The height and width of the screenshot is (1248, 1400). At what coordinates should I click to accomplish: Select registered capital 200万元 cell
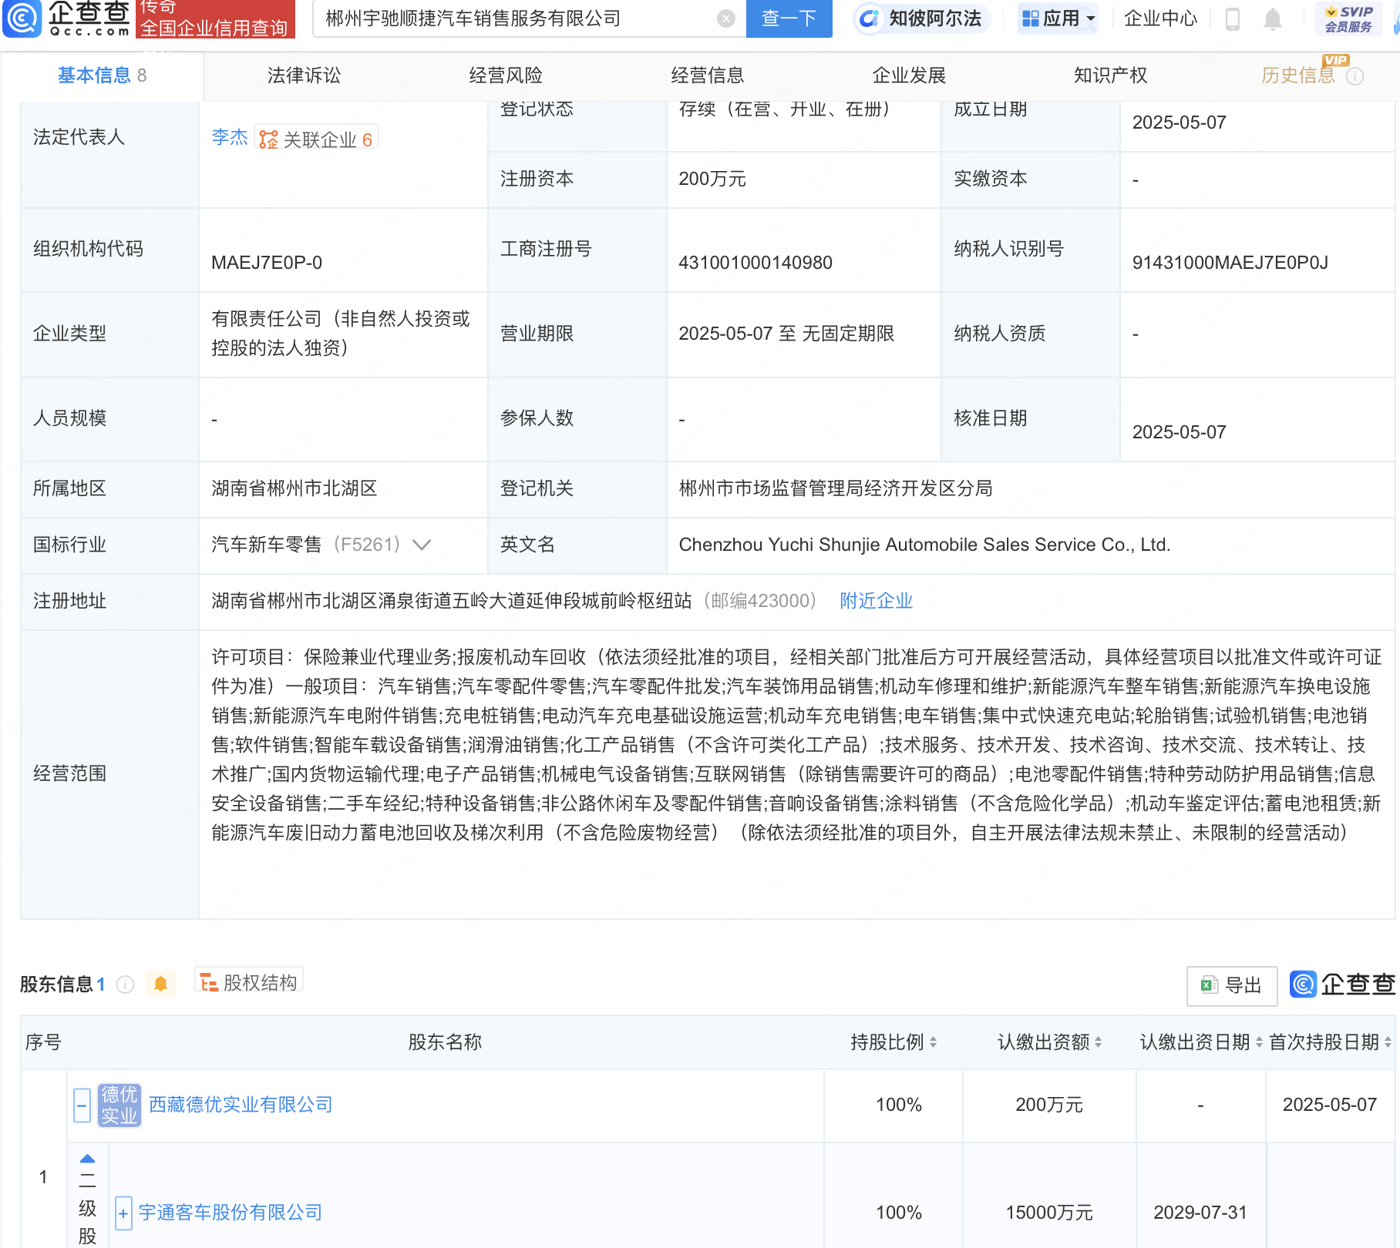[x=803, y=179]
